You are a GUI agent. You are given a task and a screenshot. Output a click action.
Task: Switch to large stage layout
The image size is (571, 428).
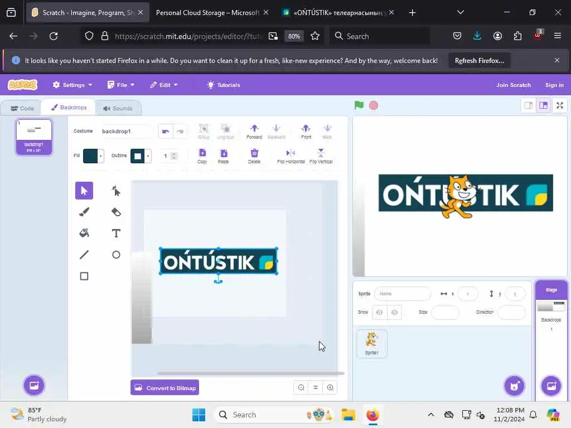tap(544, 105)
